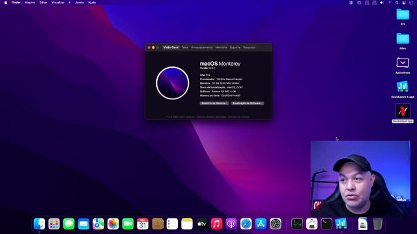Switch to the Memória tab
The width and height of the screenshot is (417, 234).
221,47
